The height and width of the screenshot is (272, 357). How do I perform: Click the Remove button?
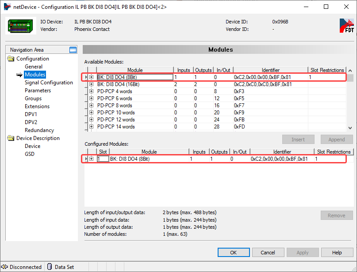(337, 215)
